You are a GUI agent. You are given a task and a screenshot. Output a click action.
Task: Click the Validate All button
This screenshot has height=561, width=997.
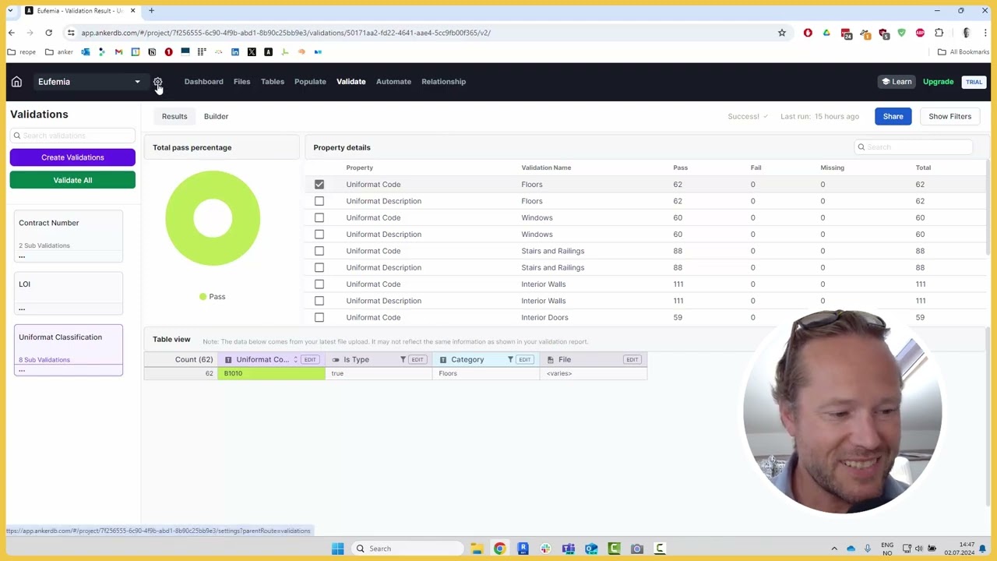72,180
